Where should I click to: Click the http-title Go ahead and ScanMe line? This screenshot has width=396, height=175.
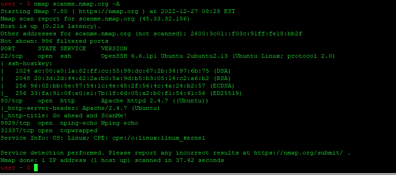[64, 116]
